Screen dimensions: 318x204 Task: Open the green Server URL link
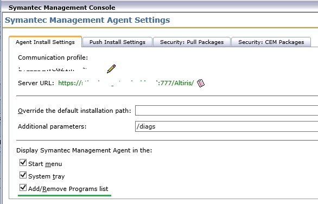tap(126, 83)
